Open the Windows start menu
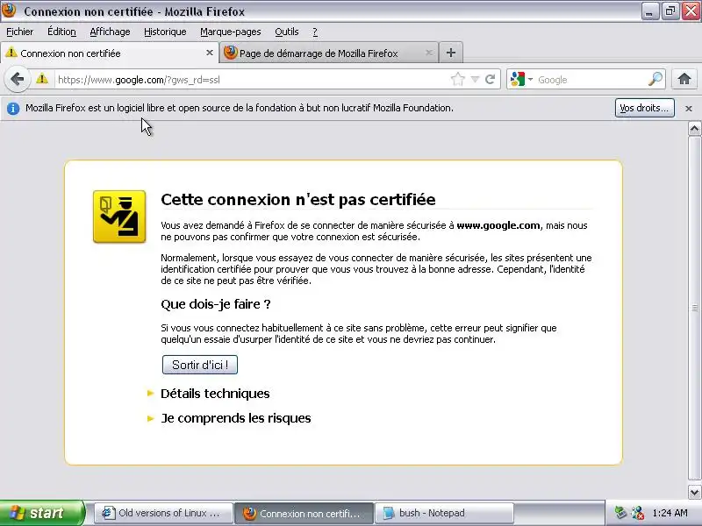The image size is (702, 526). [x=42, y=513]
